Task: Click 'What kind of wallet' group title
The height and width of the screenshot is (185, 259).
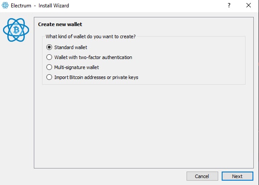Action: [91, 36]
